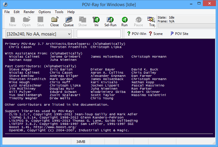
Task: Click the Boost URL http://www.boost.org/ text
Action: click(x=55, y=127)
